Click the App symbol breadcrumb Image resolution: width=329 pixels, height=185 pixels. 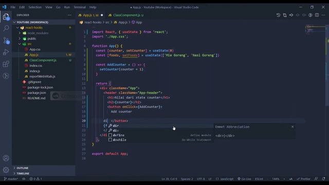click(137, 22)
